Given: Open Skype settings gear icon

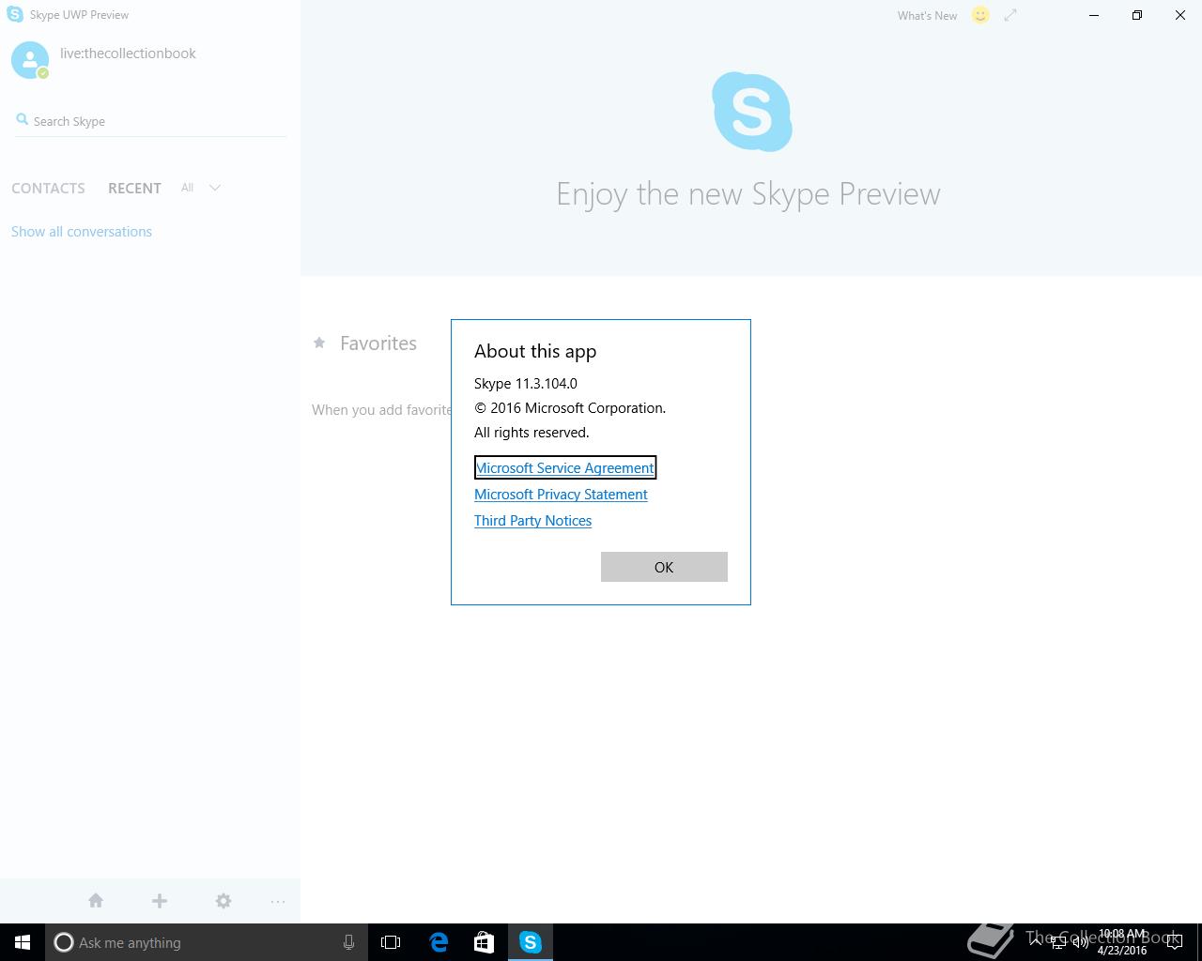Looking at the screenshot, I should pyautogui.click(x=223, y=901).
